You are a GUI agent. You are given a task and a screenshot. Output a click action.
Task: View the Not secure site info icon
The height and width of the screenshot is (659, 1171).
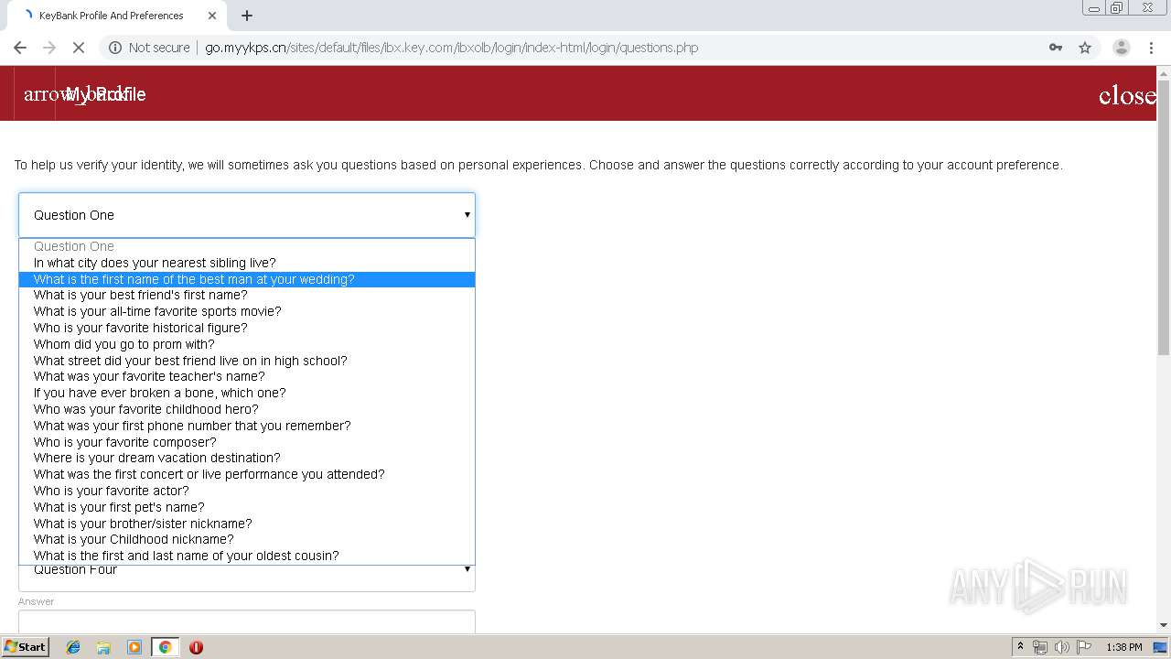pyautogui.click(x=115, y=48)
